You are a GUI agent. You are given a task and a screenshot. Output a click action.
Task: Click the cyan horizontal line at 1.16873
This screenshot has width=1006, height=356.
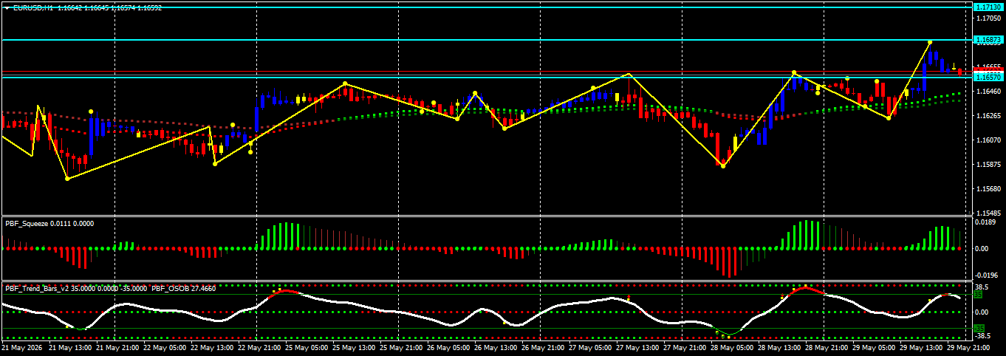pos(487,39)
